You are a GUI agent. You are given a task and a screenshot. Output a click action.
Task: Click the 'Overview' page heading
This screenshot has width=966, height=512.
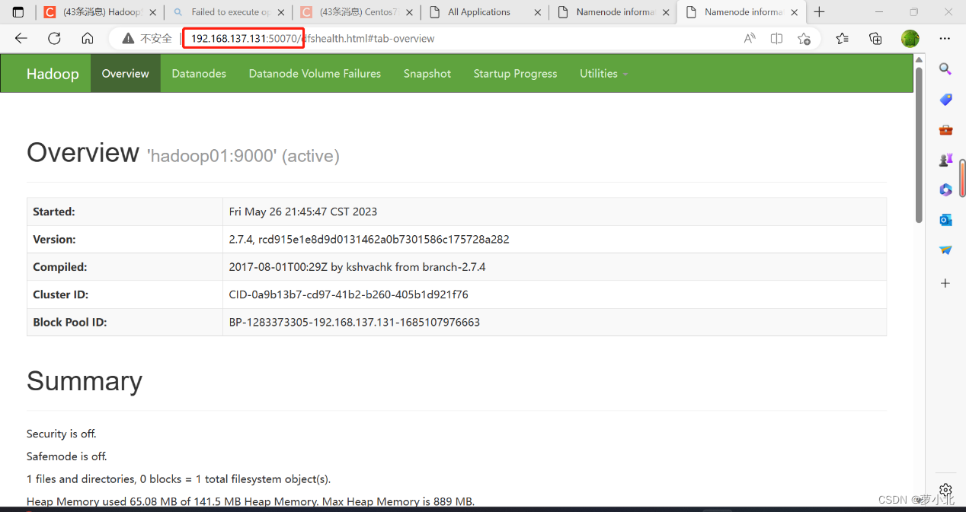(x=83, y=152)
